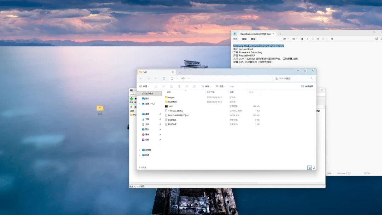Open the H1 heading dropdown in Notepad
Viewport: 382px width, 215px height.
point(286,39)
